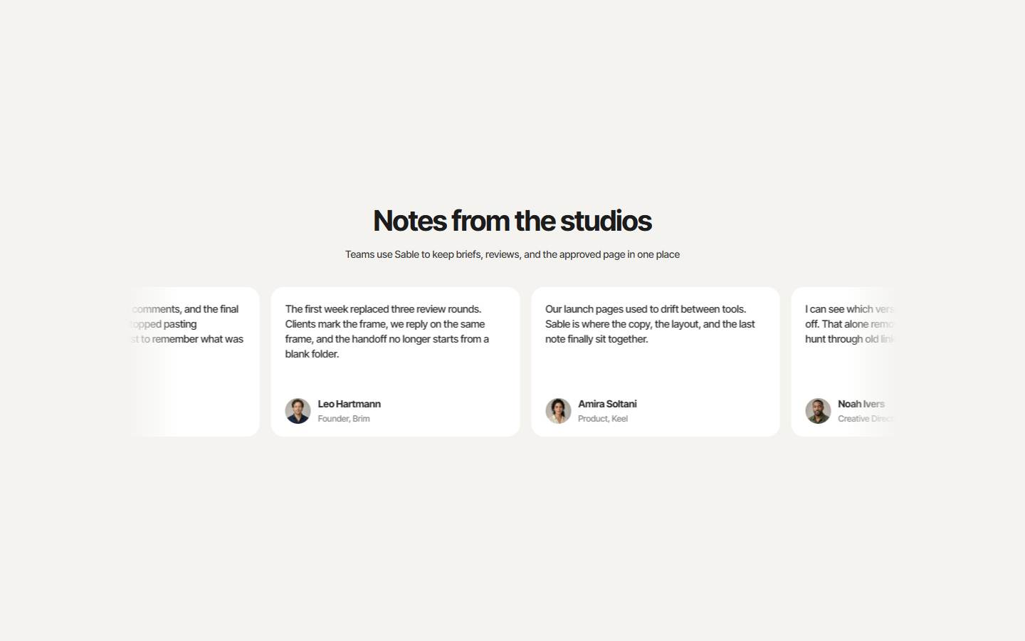Click Amira Soltani's avatar photo

tap(558, 411)
